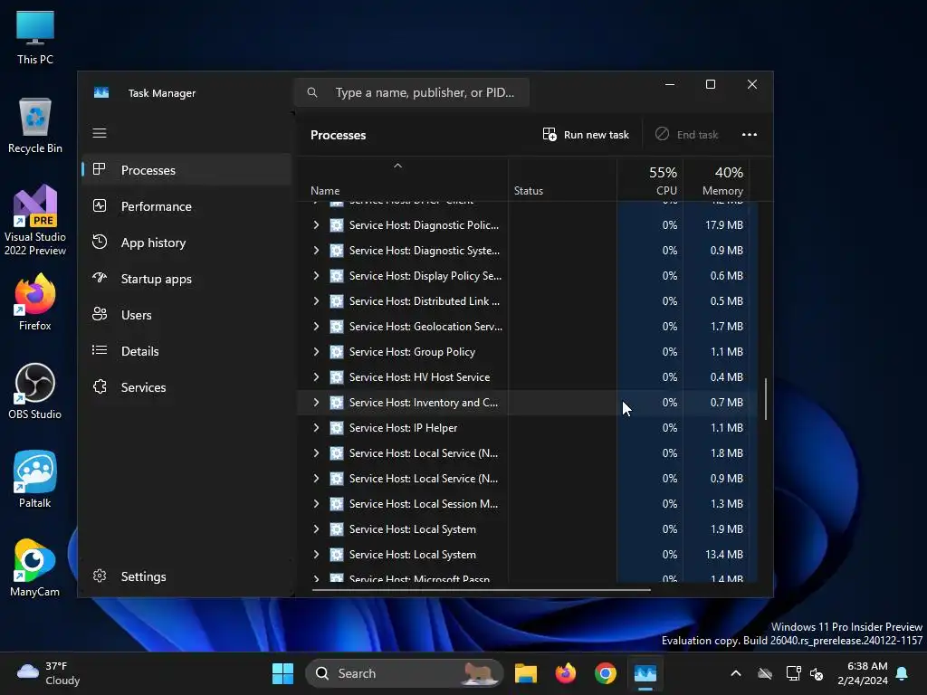Select the ManyCam desktop shortcut
This screenshot has width=927, height=695.
pyautogui.click(x=35, y=568)
